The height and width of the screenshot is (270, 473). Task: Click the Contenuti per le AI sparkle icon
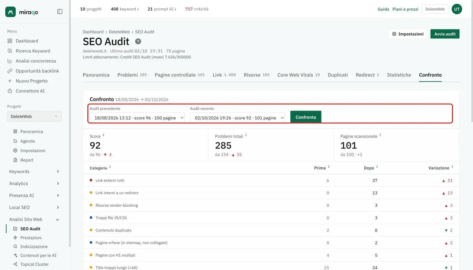click(15, 255)
